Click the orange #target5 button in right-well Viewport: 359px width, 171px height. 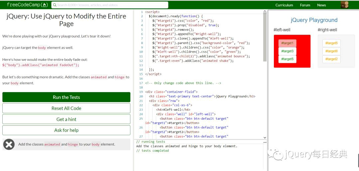331,43
